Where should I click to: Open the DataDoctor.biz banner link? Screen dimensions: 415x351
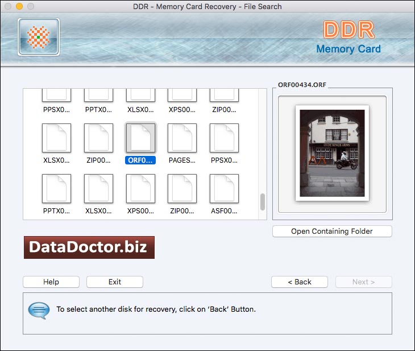pos(89,247)
